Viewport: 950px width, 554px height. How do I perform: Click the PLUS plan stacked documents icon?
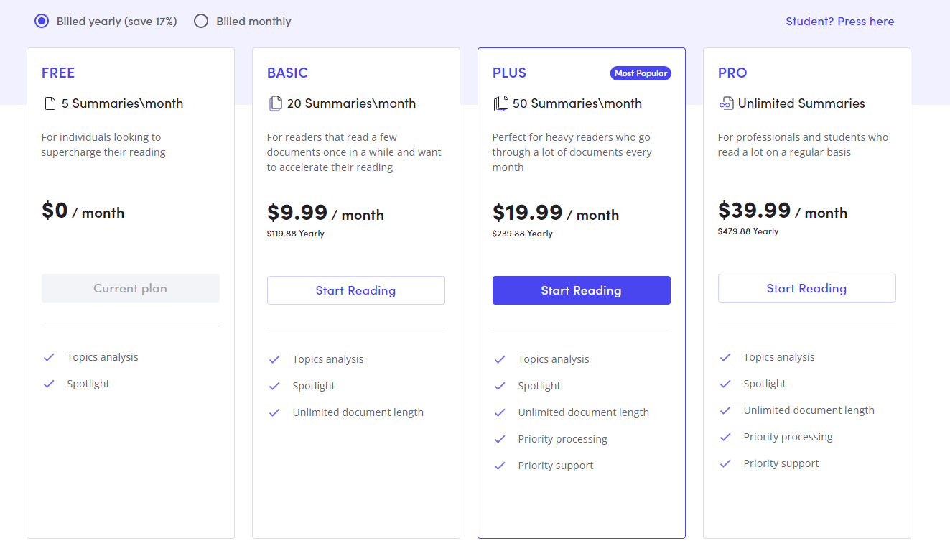500,103
